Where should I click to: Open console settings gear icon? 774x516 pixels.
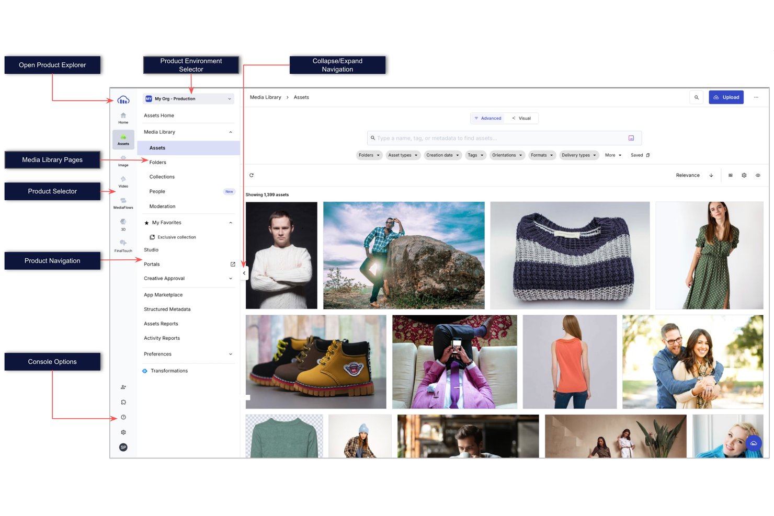[x=123, y=432]
